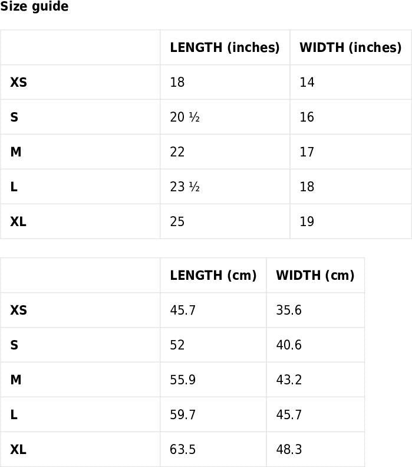412x467 pixels.
Task: Click the 25 inches length cell
Action: pyautogui.click(x=177, y=221)
